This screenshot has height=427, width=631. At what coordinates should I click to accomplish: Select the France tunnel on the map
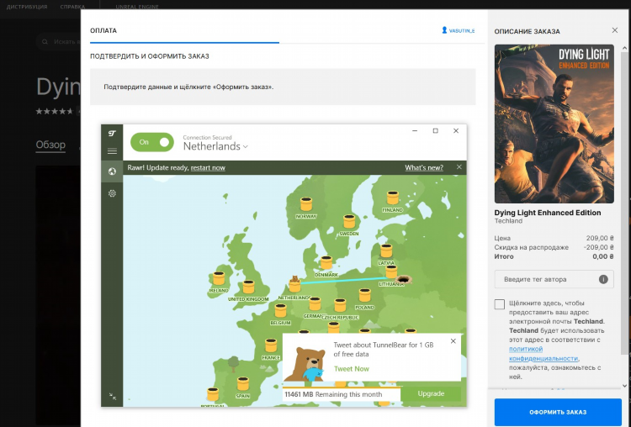click(x=271, y=345)
